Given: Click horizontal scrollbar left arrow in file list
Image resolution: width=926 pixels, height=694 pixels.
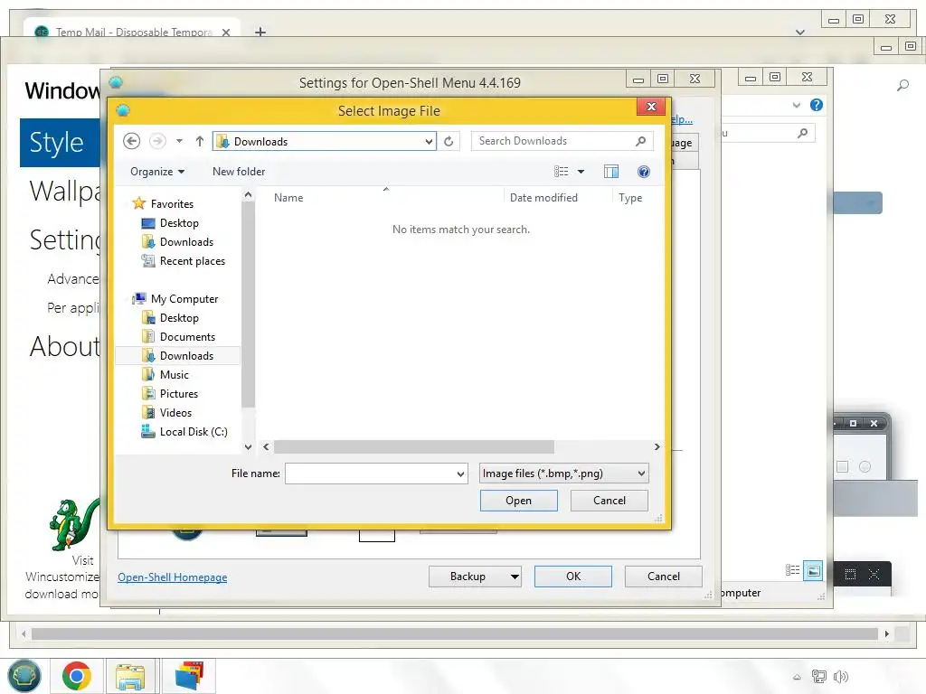Looking at the screenshot, I should tap(266, 446).
